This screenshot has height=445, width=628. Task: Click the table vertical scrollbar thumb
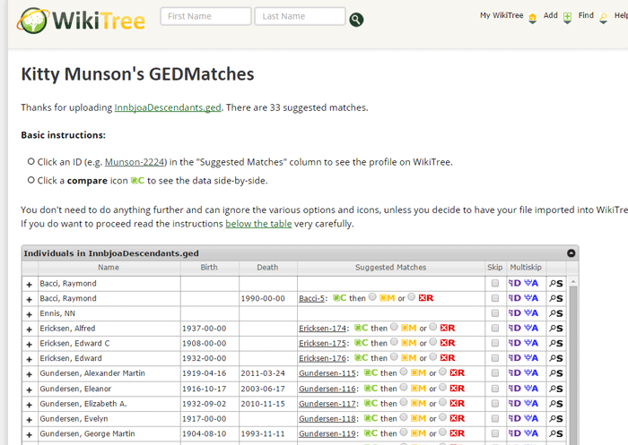pos(573,364)
